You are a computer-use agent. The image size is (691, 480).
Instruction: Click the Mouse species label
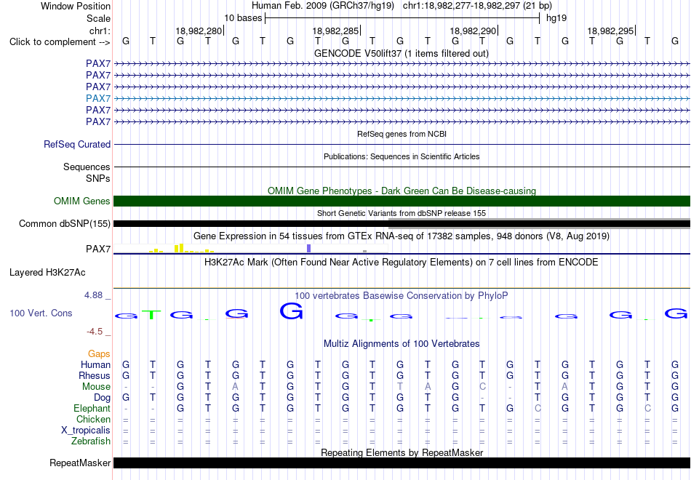click(97, 387)
